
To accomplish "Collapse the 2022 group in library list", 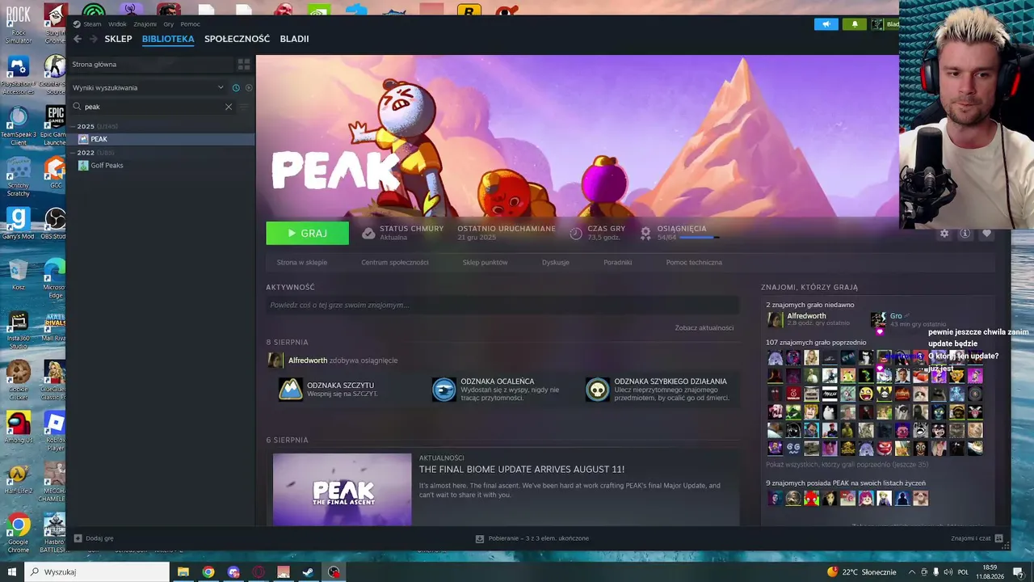I will (73, 153).
